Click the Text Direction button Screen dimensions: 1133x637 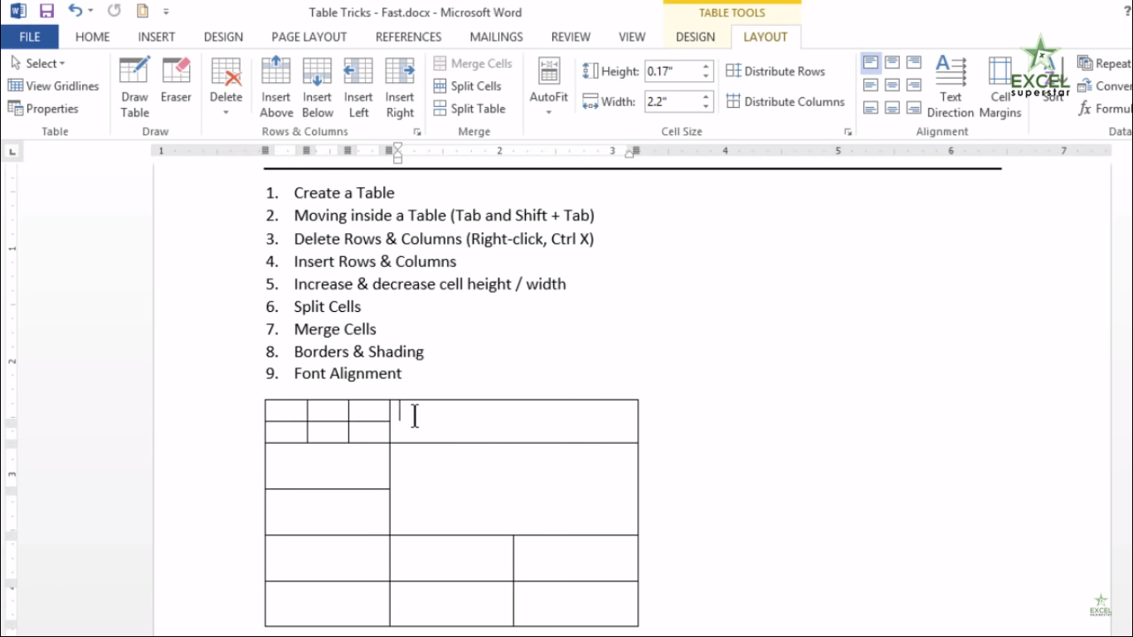[951, 88]
